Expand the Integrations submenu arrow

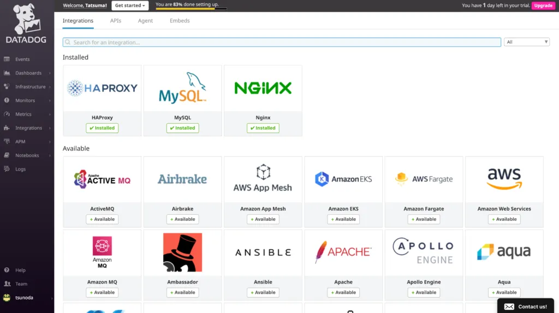(50, 128)
